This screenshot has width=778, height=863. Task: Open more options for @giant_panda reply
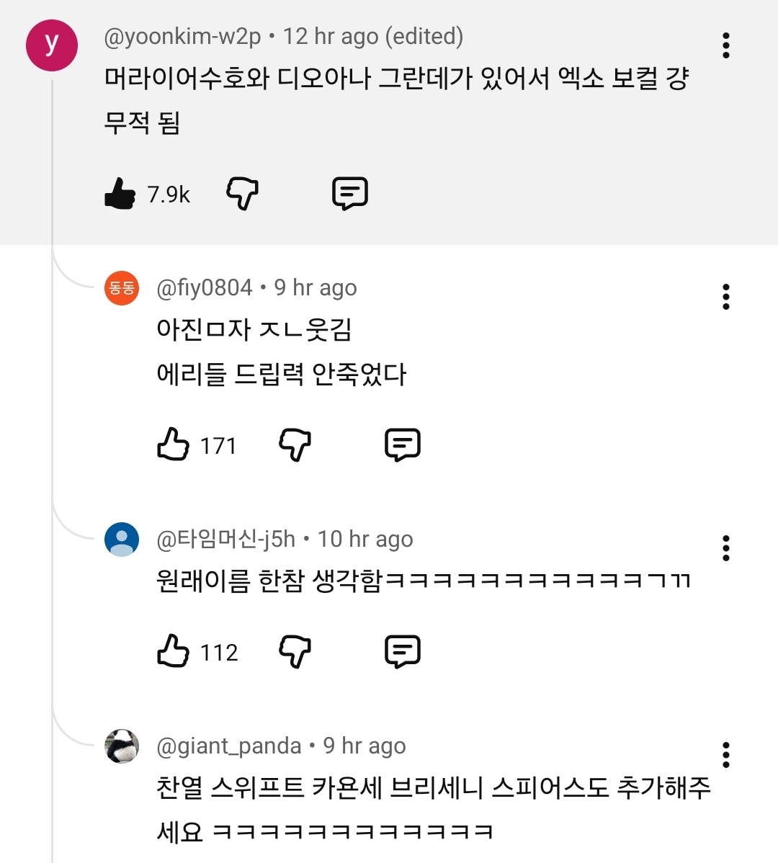[x=725, y=755]
